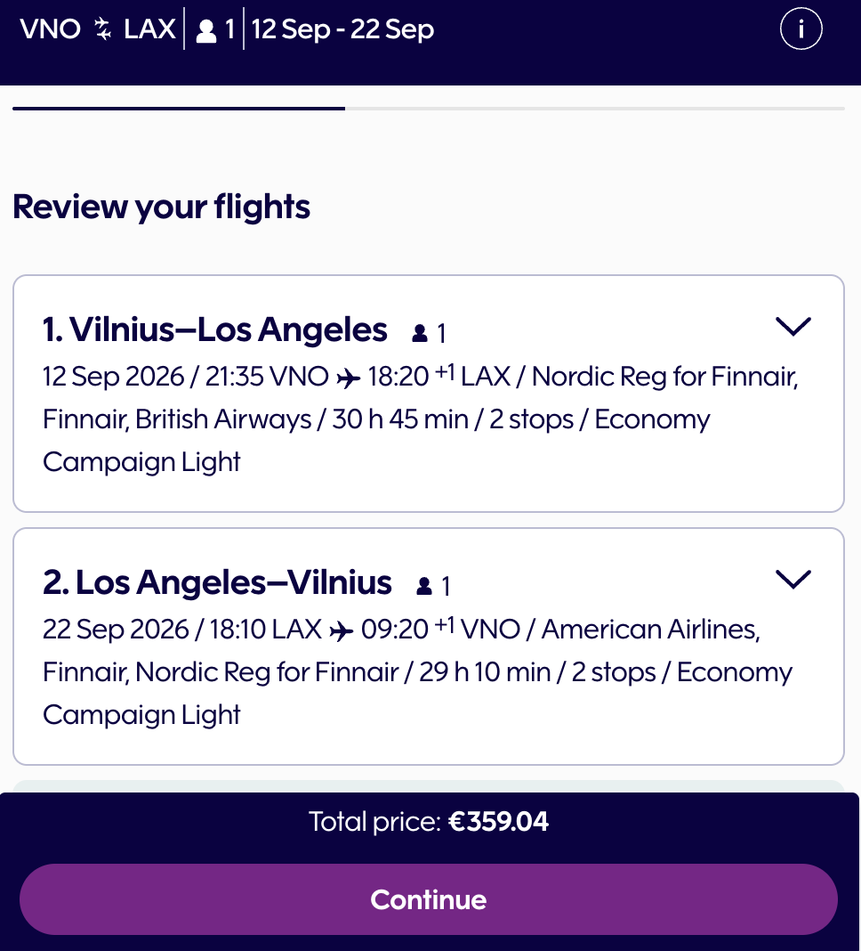
Task: Click the unfilled grey progress bar segment
Action: click(x=594, y=109)
